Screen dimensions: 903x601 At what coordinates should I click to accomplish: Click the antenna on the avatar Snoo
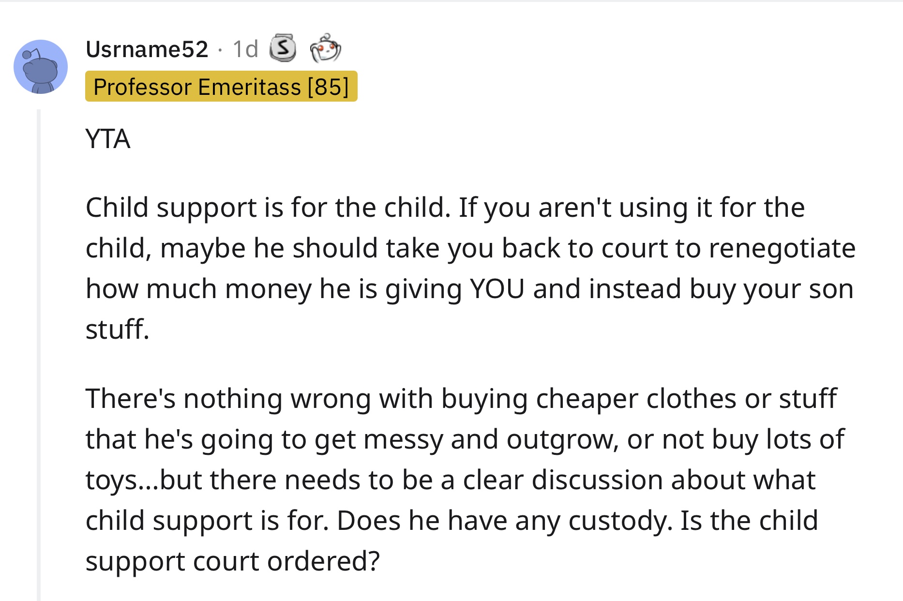click(x=31, y=54)
